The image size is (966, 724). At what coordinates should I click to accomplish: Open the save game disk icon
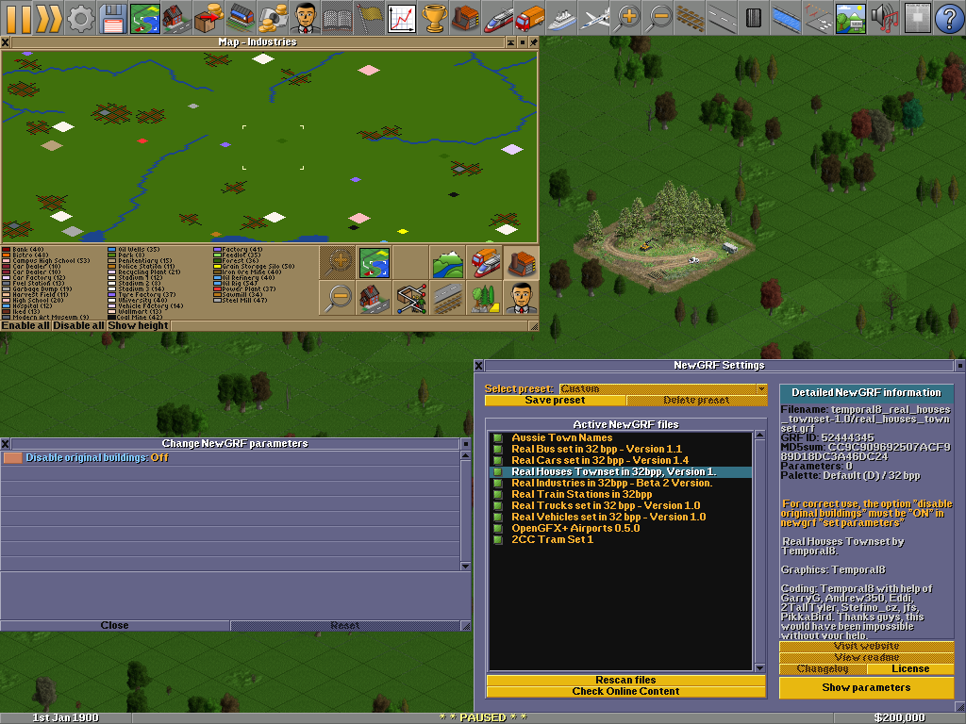113,17
